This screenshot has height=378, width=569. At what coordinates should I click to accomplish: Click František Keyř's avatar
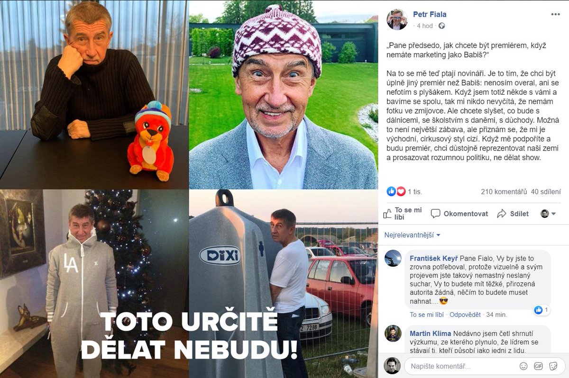[393, 258]
